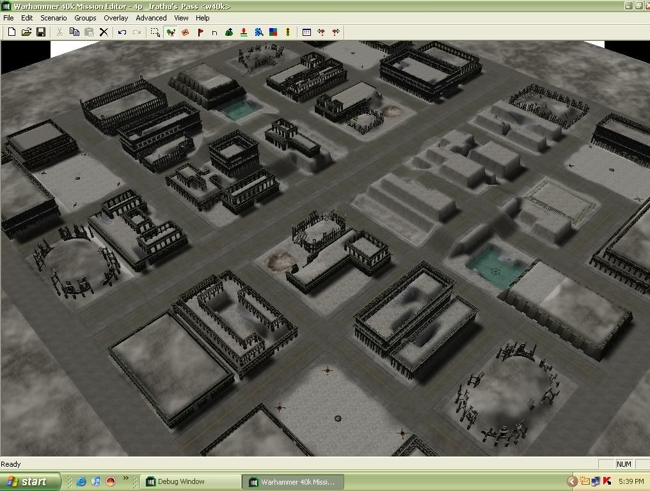Click the envelope notification tray icon
The width and height of the screenshot is (650, 491).
585,481
